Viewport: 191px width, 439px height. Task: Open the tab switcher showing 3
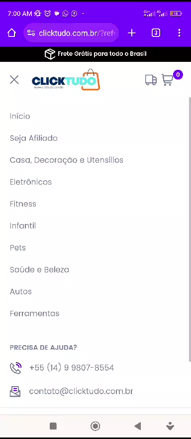pyautogui.click(x=156, y=33)
